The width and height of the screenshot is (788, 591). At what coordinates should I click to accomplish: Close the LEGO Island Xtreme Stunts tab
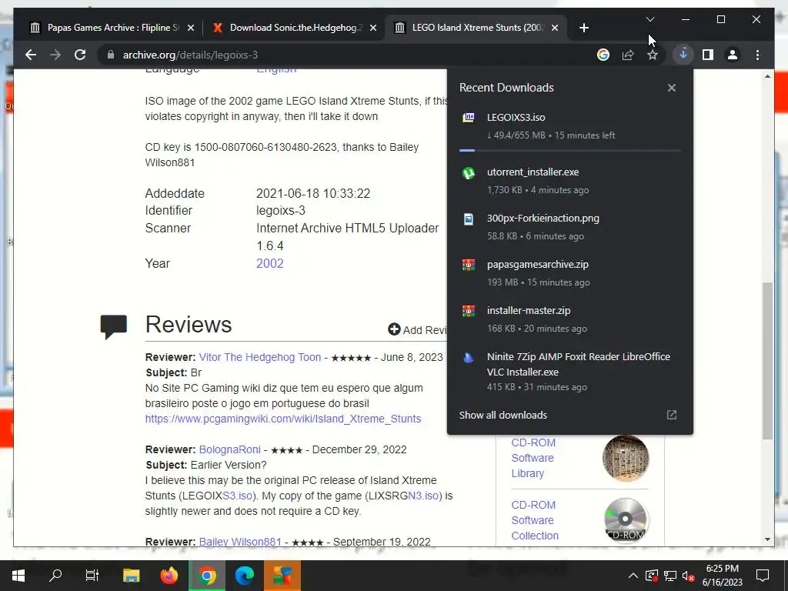point(555,28)
